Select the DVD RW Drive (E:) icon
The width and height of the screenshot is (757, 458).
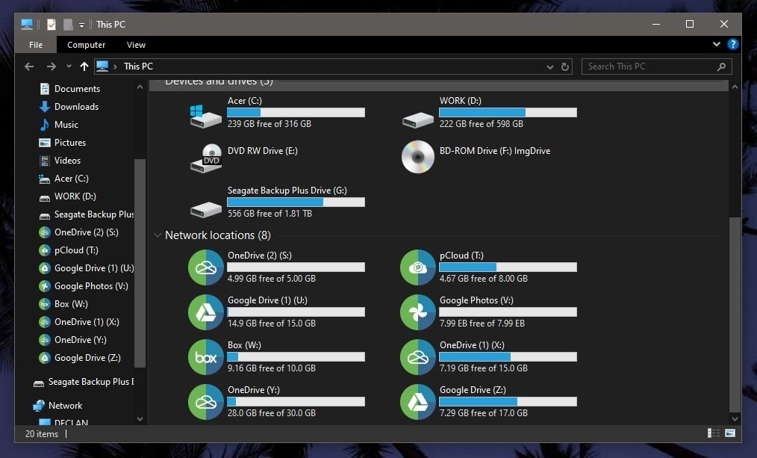[205, 158]
